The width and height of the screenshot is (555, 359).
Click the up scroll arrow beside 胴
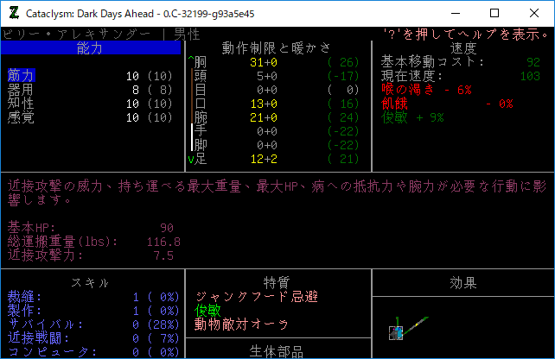[190, 62]
